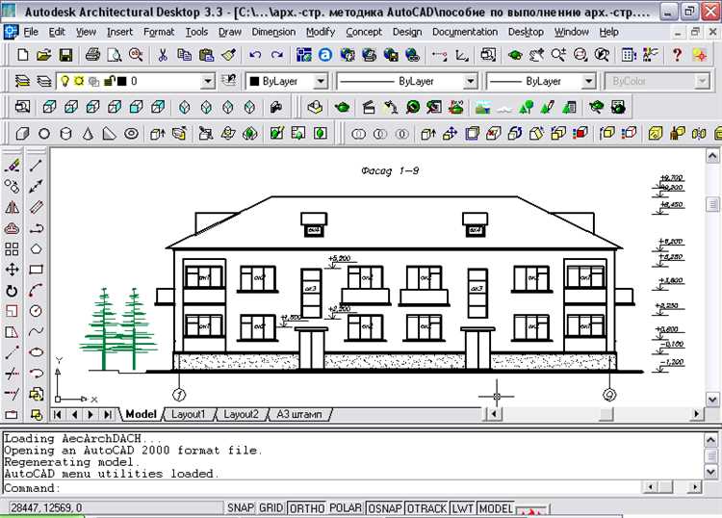Select the Polygon draw tool
Image resolution: width=722 pixels, height=518 pixels.
(x=36, y=249)
